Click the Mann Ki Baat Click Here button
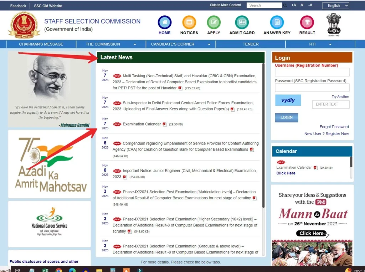 pyautogui.click(x=312, y=233)
